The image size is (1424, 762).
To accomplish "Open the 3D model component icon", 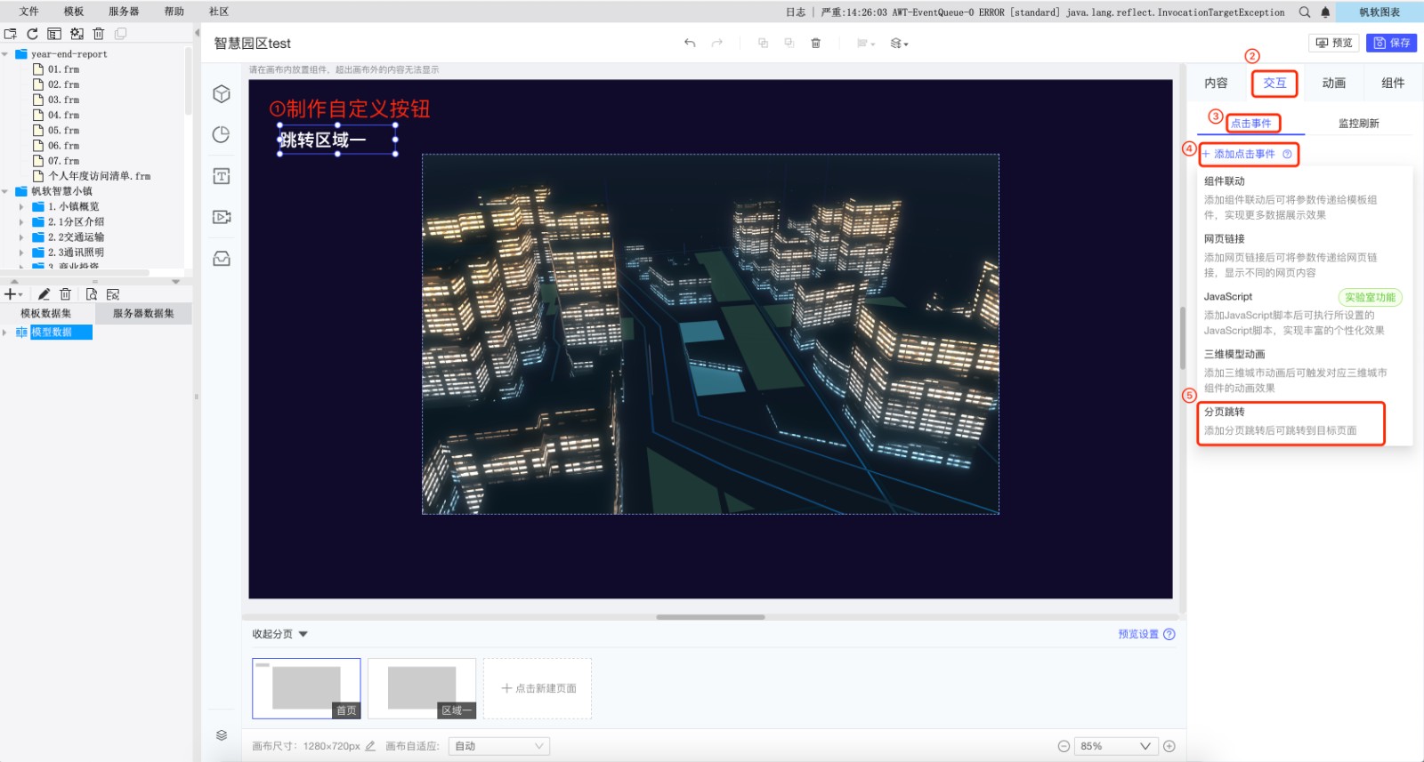I will point(222,93).
